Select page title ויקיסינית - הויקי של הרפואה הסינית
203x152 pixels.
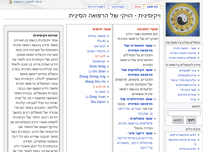[114, 16]
